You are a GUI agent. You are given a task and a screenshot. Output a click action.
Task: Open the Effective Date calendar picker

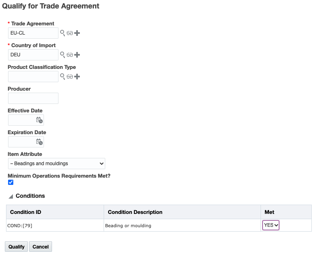(x=39, y=120)
